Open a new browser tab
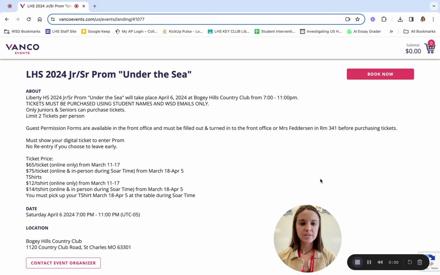440x275 pixels. click(x=95, y=6)
